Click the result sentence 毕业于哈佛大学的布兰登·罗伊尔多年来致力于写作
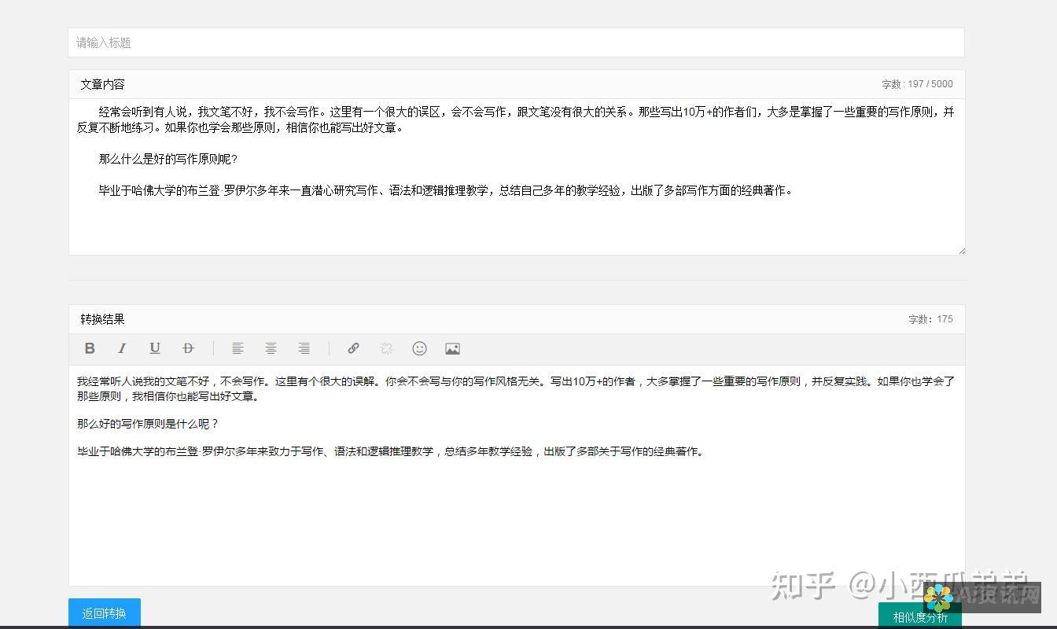 coord(391,451)
